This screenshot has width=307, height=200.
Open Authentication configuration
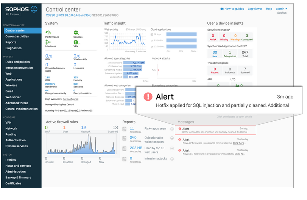[x=16, y=140]
